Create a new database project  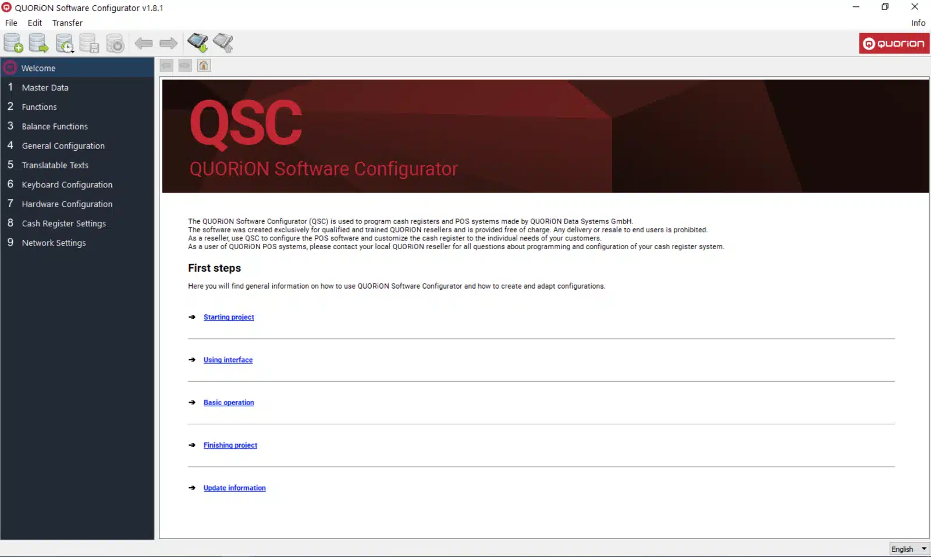[x=13, y=43]
